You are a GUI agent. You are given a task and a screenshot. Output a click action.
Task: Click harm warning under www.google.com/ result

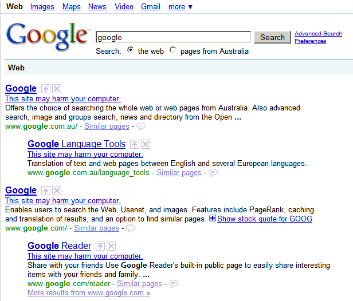(x=63, y=200)
